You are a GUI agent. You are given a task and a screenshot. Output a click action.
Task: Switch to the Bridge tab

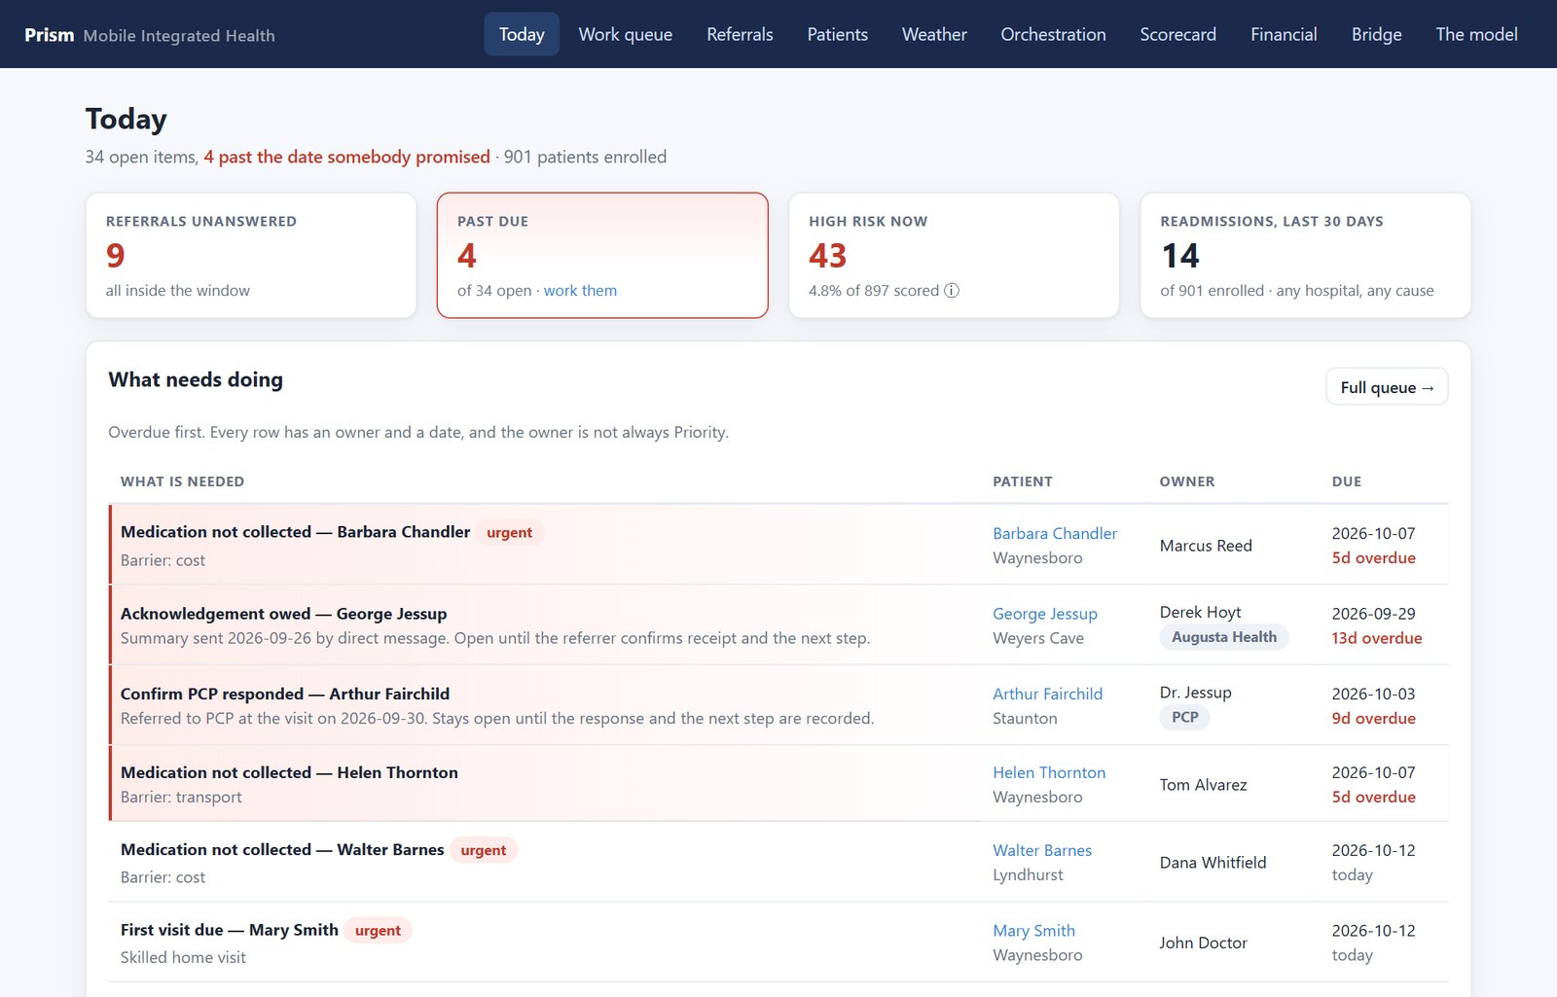[1376, 34]
